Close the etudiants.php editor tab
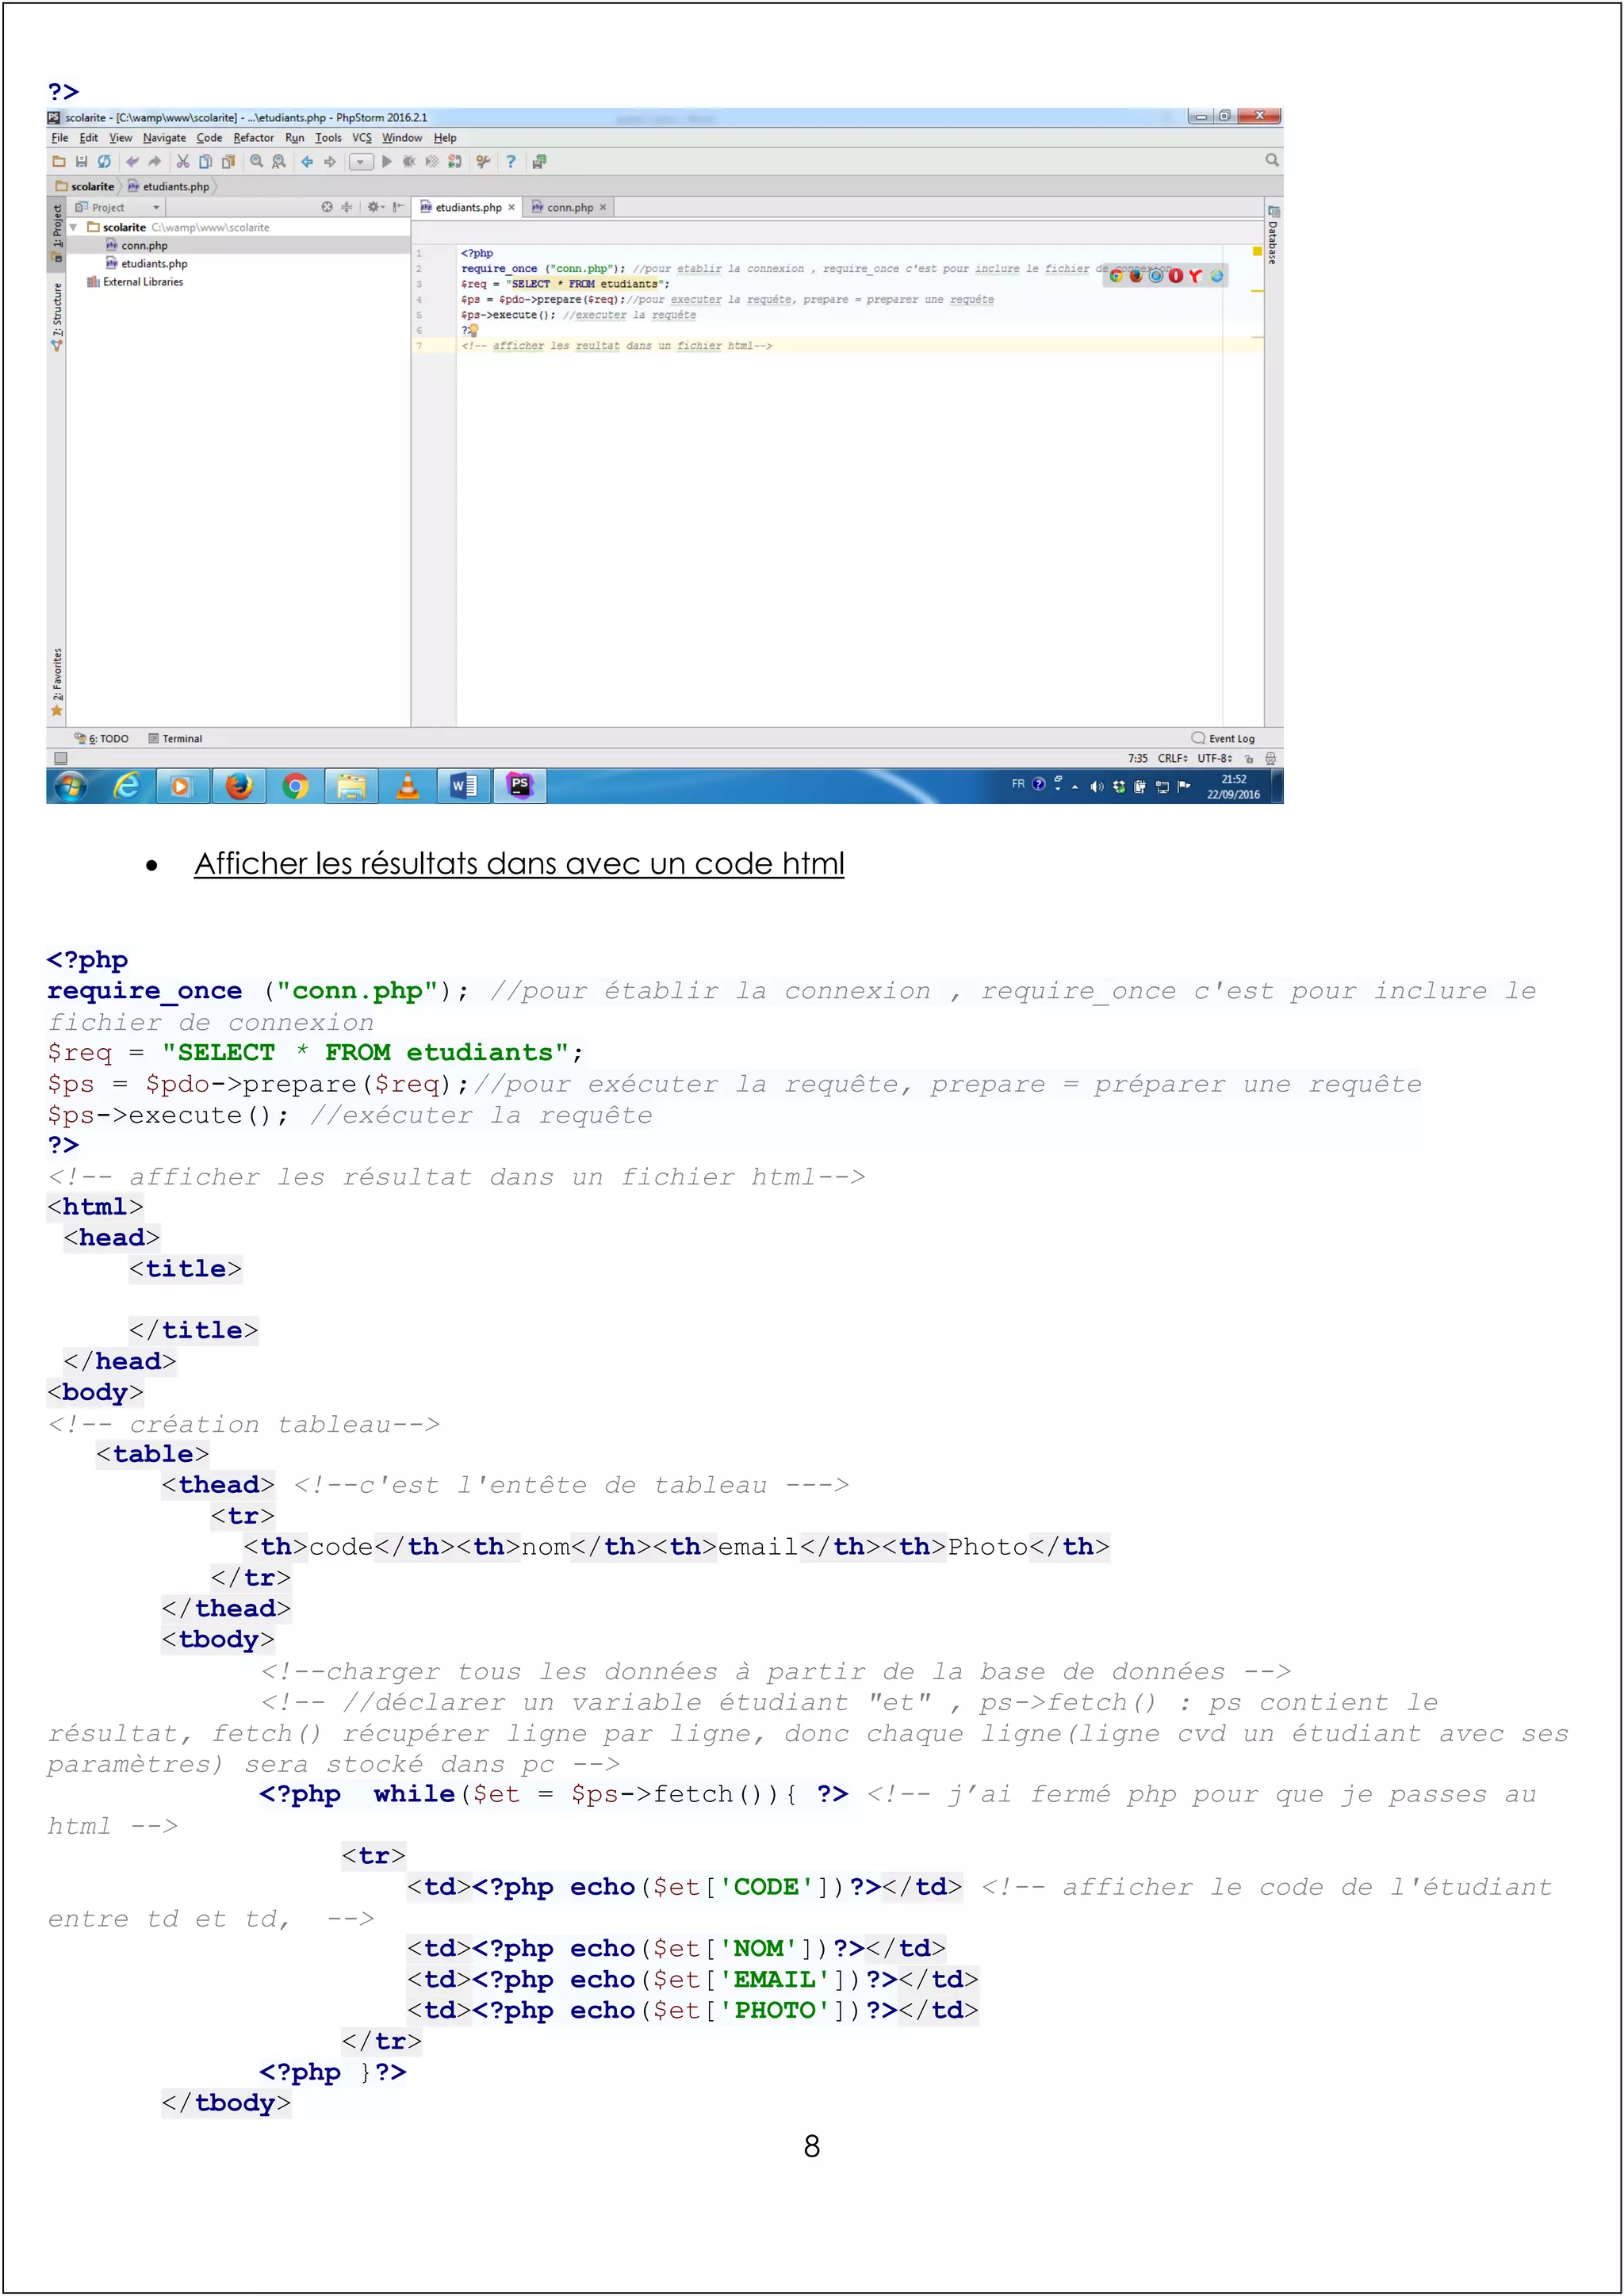This screenshot has width=1624, height=2296. 511,208
